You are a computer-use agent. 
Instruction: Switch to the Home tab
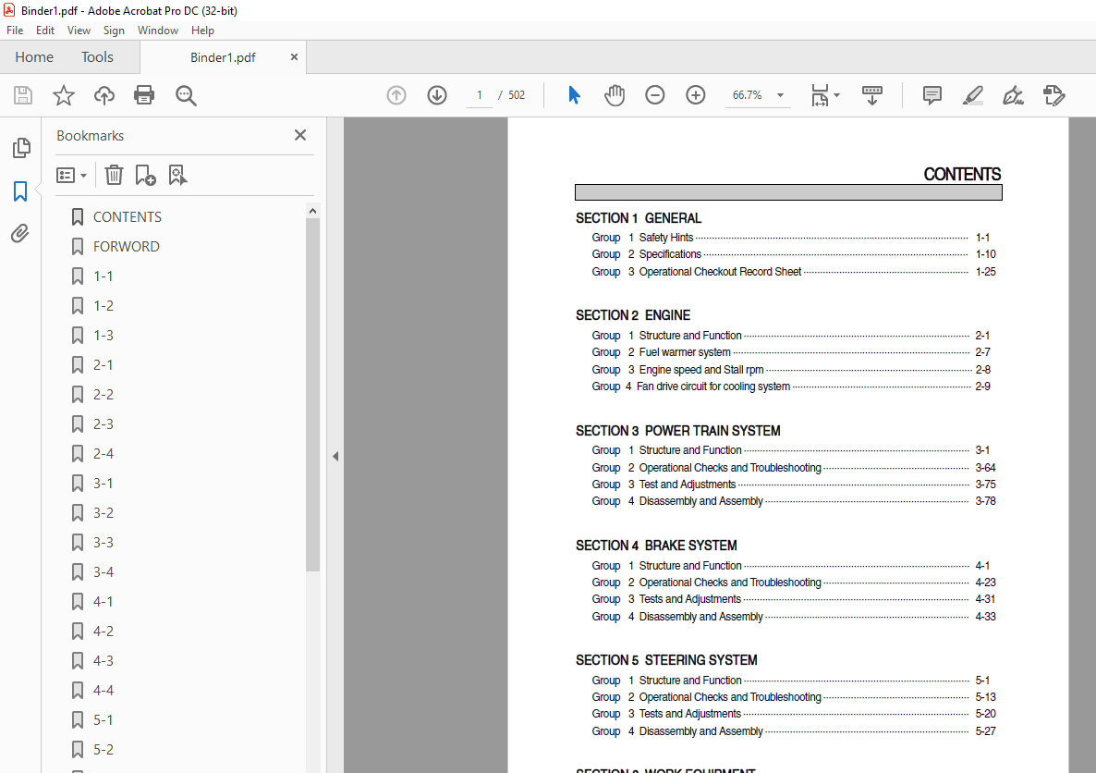pyautogui.click(x=34, y=57)
